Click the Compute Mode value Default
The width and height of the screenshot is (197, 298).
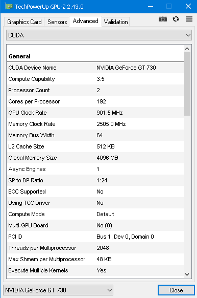(x=105, y=214)
